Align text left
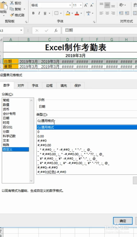 pyautogui.click(x=101, y=13)
